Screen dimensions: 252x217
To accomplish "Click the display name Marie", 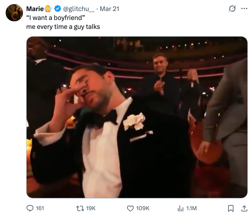I will tap(35, 9).
